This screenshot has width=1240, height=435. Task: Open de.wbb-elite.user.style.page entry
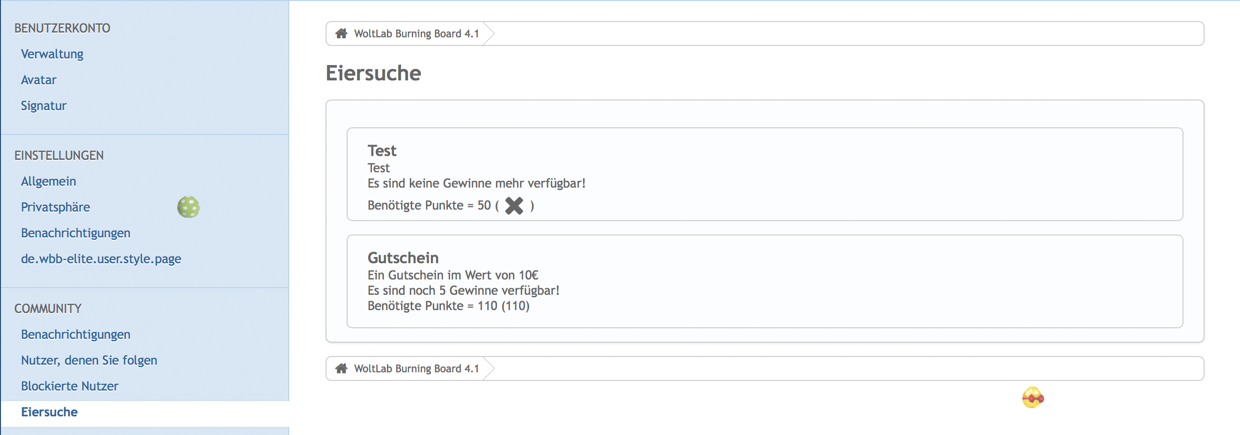(101, 259)
